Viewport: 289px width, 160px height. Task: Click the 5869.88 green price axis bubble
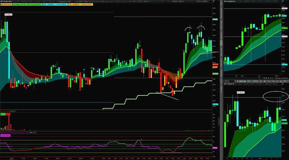216,74
